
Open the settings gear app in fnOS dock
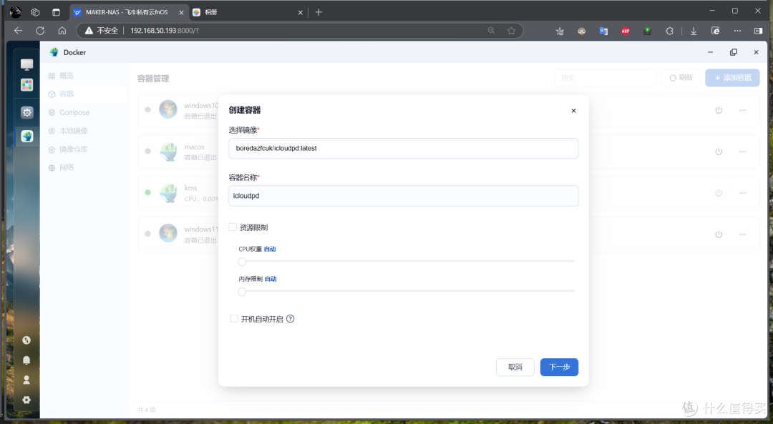tap(26, 112)
